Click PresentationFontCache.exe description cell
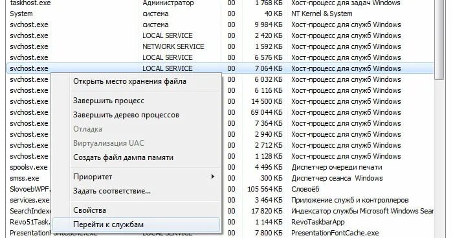 click(x=335, y=233)
